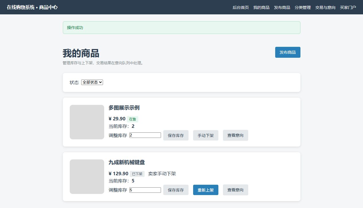
Task: Click the 九成新机械键盘 product thumbnail placeholder
Action: 87,177
